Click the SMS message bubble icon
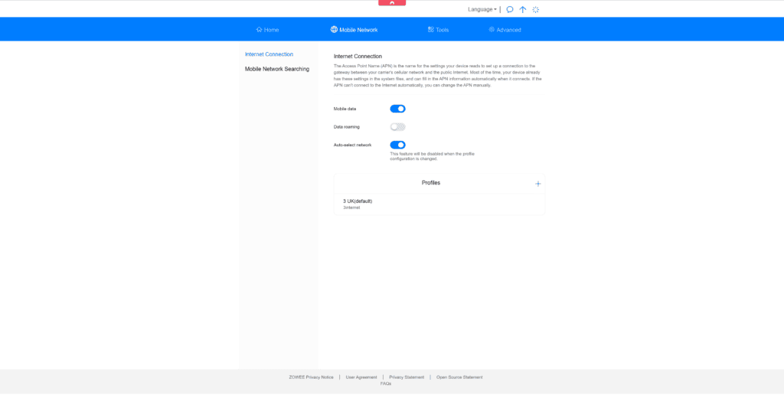Screen dimensions: 784x395 pyautogui.click(x=510, y=10)
